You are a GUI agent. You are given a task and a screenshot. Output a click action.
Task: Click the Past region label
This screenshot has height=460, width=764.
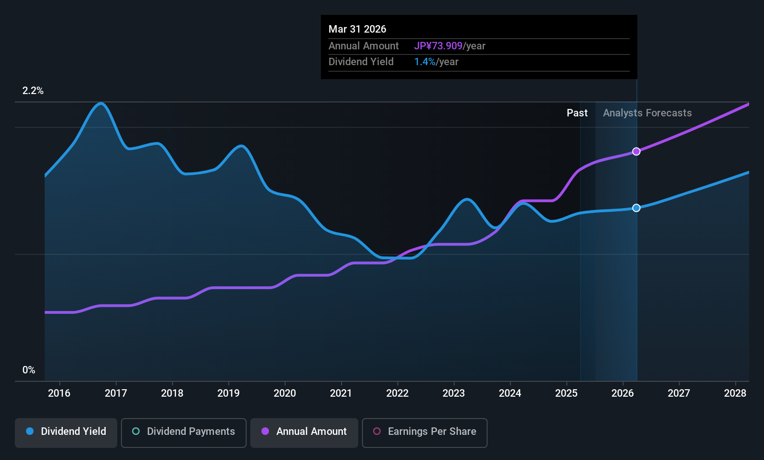click(x=577, y=113)
